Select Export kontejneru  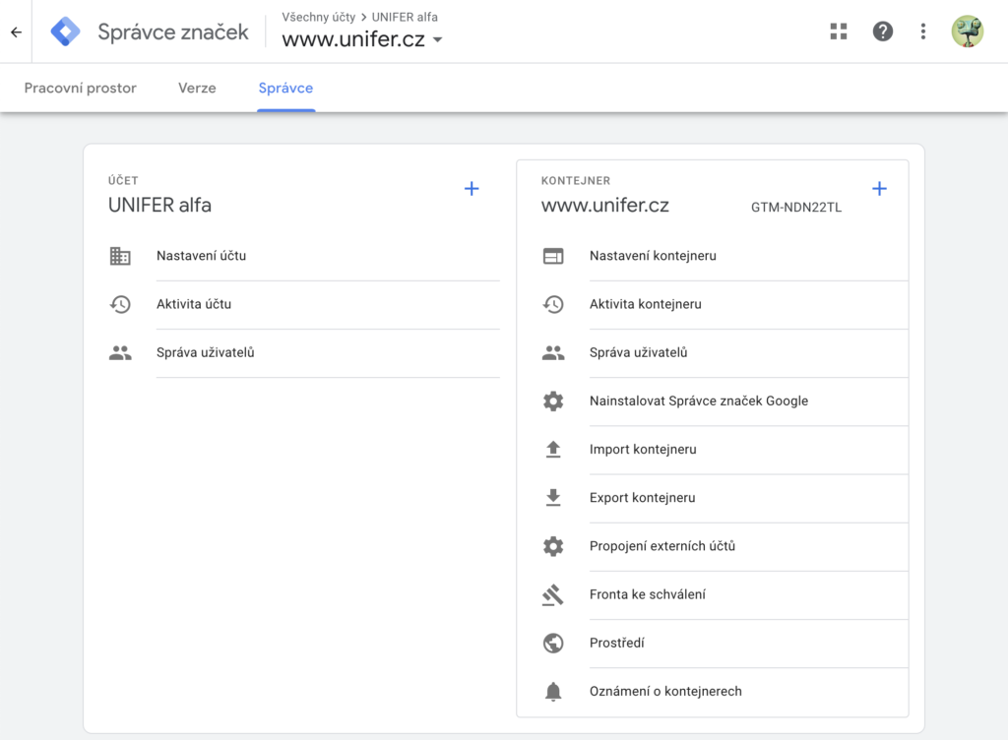(x=642, y=498)
